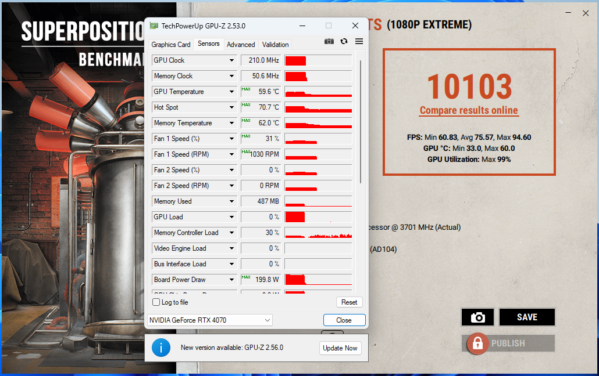Click the 1030 RPM fan speed value

coord(260,154)
